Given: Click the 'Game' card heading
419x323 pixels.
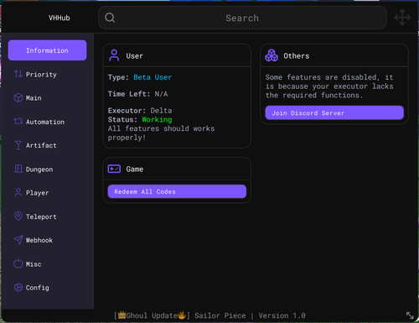Looking at the screenshot, I should (135, 169).
